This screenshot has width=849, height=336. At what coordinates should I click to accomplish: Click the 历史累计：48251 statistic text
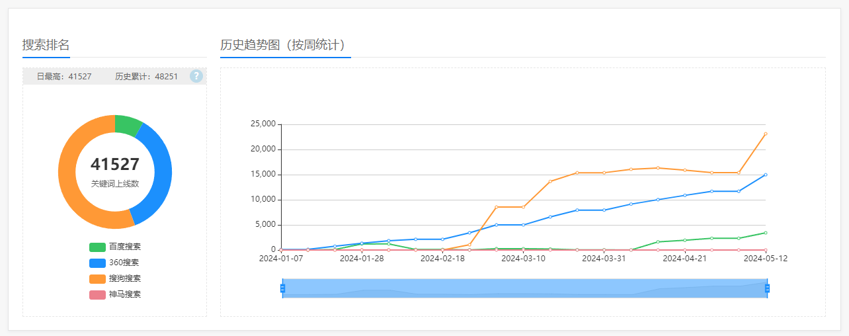tap(146, 77)
